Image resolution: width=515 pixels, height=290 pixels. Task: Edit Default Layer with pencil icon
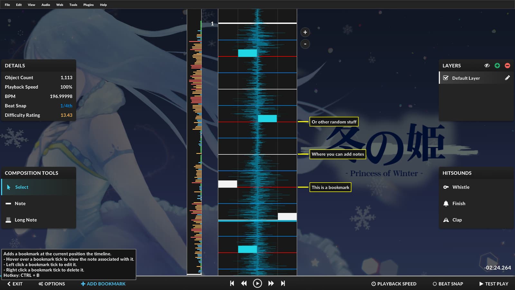click(x=507, y=78)
